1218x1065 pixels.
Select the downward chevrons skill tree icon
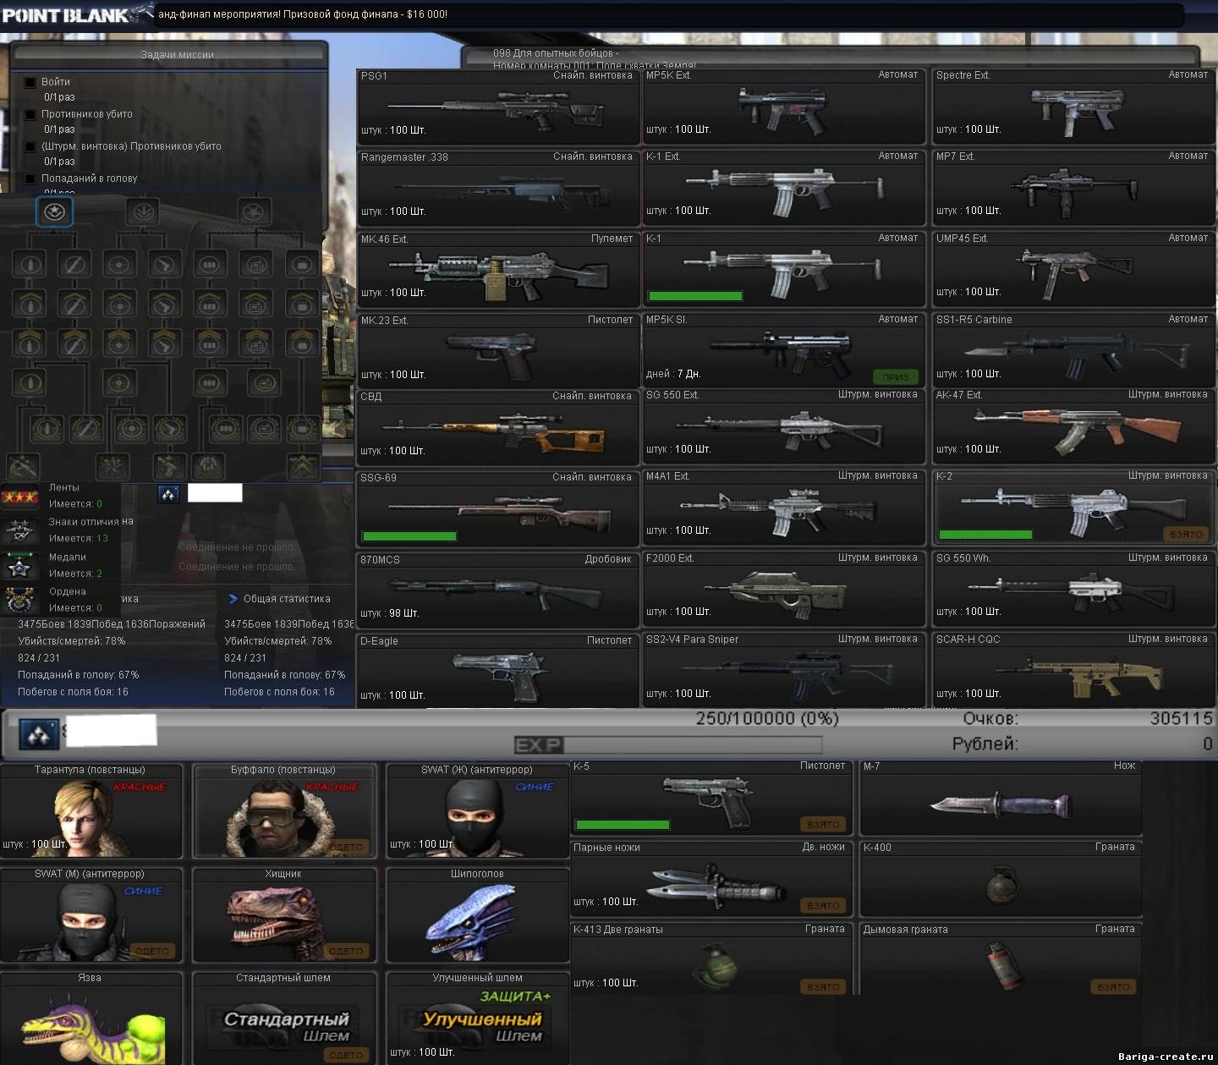tap(142, 211)
